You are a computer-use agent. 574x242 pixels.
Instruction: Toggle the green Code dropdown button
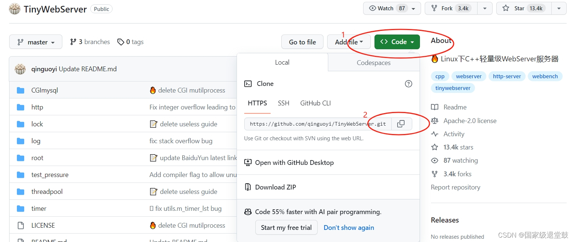pyautogui.click(x=397, y=42)
